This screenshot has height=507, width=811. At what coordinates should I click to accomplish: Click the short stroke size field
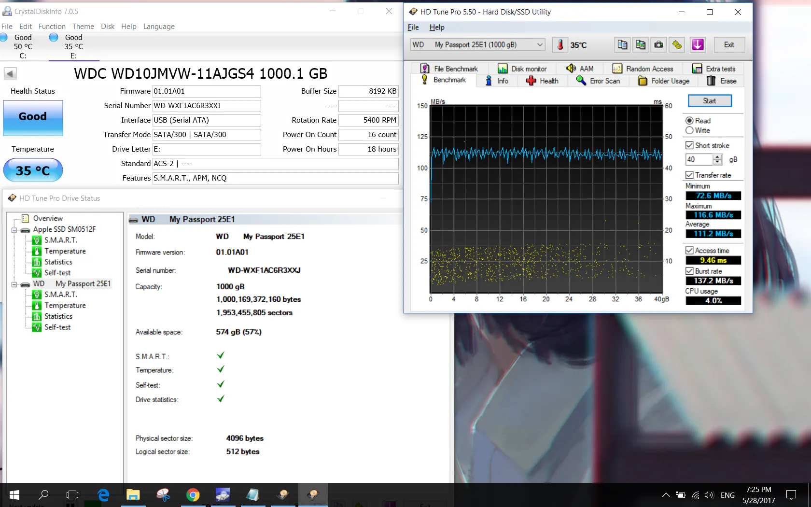coord(699,159)
